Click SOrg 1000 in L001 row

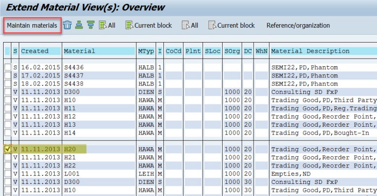click(x=232, y=174)
